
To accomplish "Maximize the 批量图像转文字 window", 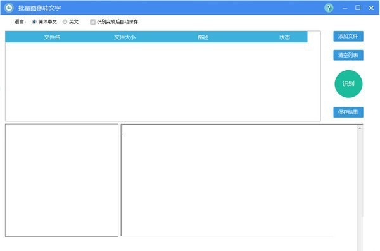I will (x=358, y=8).
